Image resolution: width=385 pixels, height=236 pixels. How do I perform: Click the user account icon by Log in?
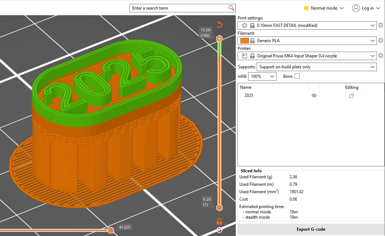(356, 8)
